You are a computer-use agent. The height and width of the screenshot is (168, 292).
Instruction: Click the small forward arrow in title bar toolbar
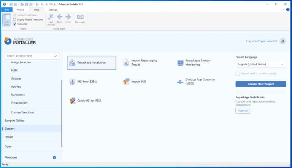point(46,4)
